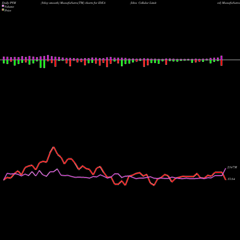Click the 'Volume' legend label
The width and height of the screenshot is (240, 240).
point(9,7)
